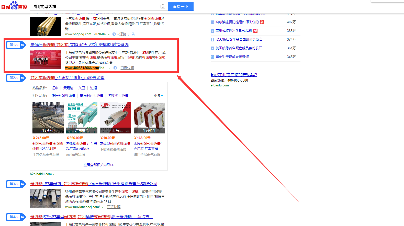Open dropdown arrow beside b2b.baidu.com

(x=54, y=174)
